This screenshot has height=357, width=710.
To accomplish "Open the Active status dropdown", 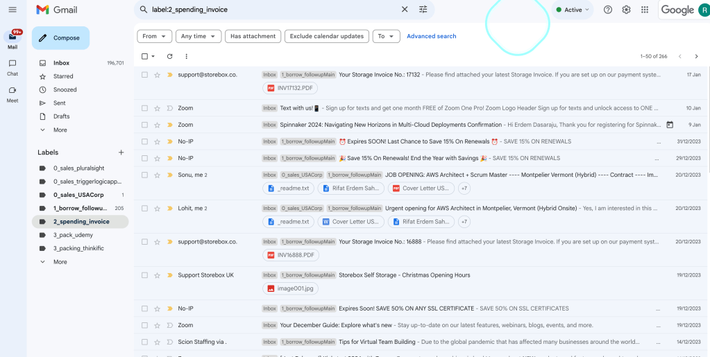I will pos(573,10).
